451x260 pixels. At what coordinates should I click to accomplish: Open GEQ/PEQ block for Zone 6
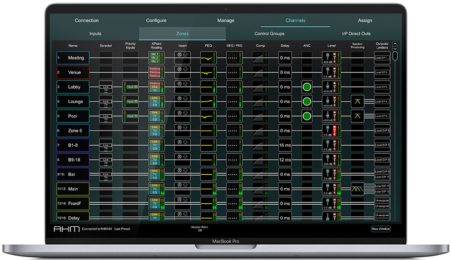pos(235,130)
